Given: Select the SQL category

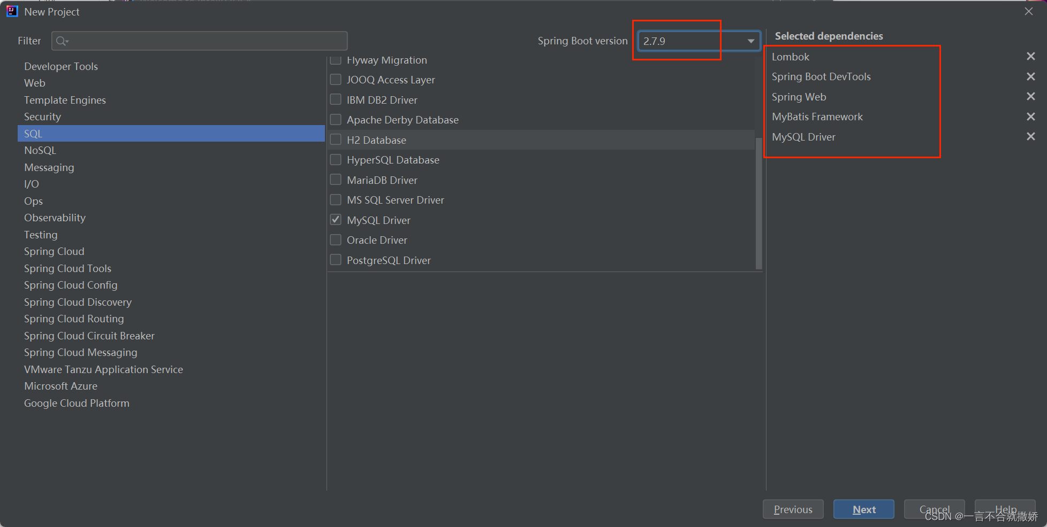Looking at the screenshot, I should click(x=171, y=134).
